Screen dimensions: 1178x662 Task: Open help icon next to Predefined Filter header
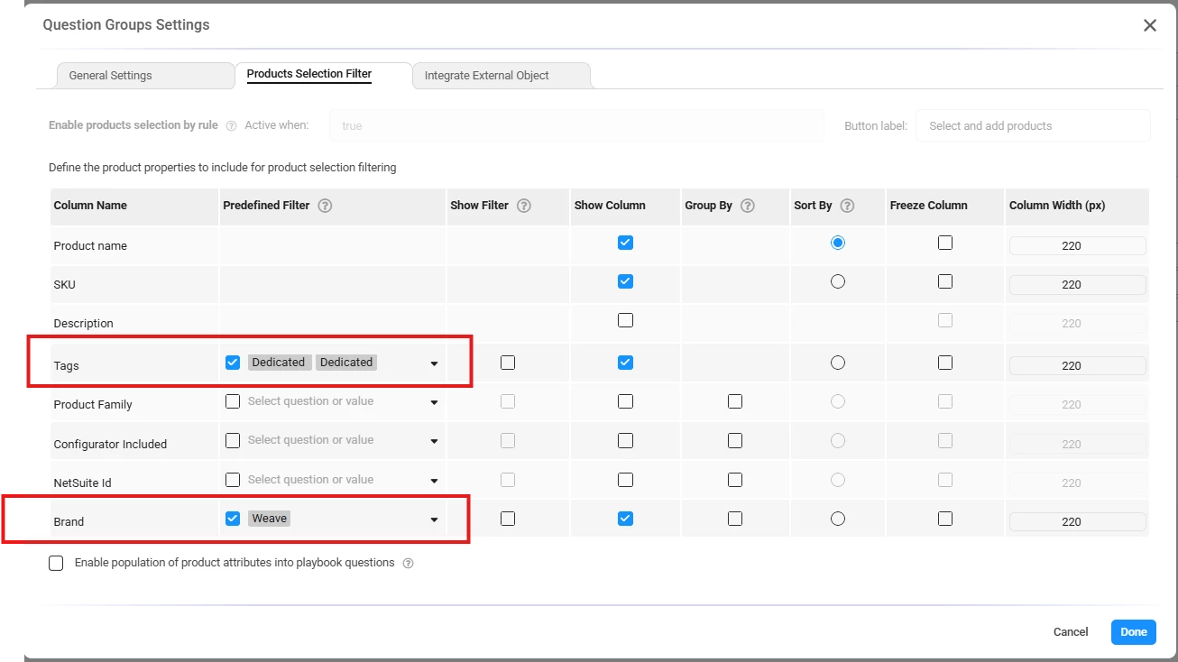pyautogui.click(x=325, y=206)
